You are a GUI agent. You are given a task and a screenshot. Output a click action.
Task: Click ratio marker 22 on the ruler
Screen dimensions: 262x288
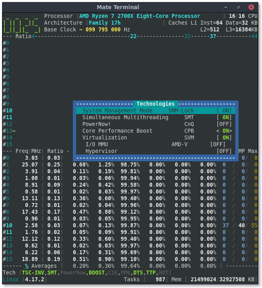[x=133, y=37]
